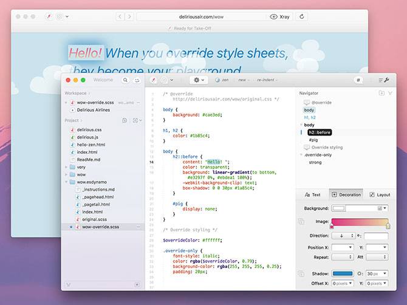Click the pink gradient stop under Image
The height and width of the screenshot is (305, 407).
(332, 227)
